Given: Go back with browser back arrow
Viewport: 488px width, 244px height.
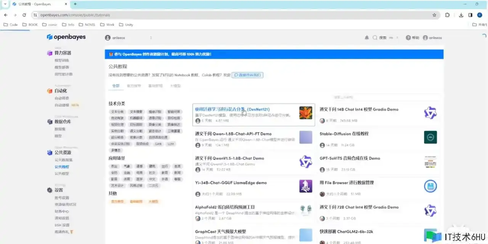Looking at the screenshot, I should (x=6, y=15).
